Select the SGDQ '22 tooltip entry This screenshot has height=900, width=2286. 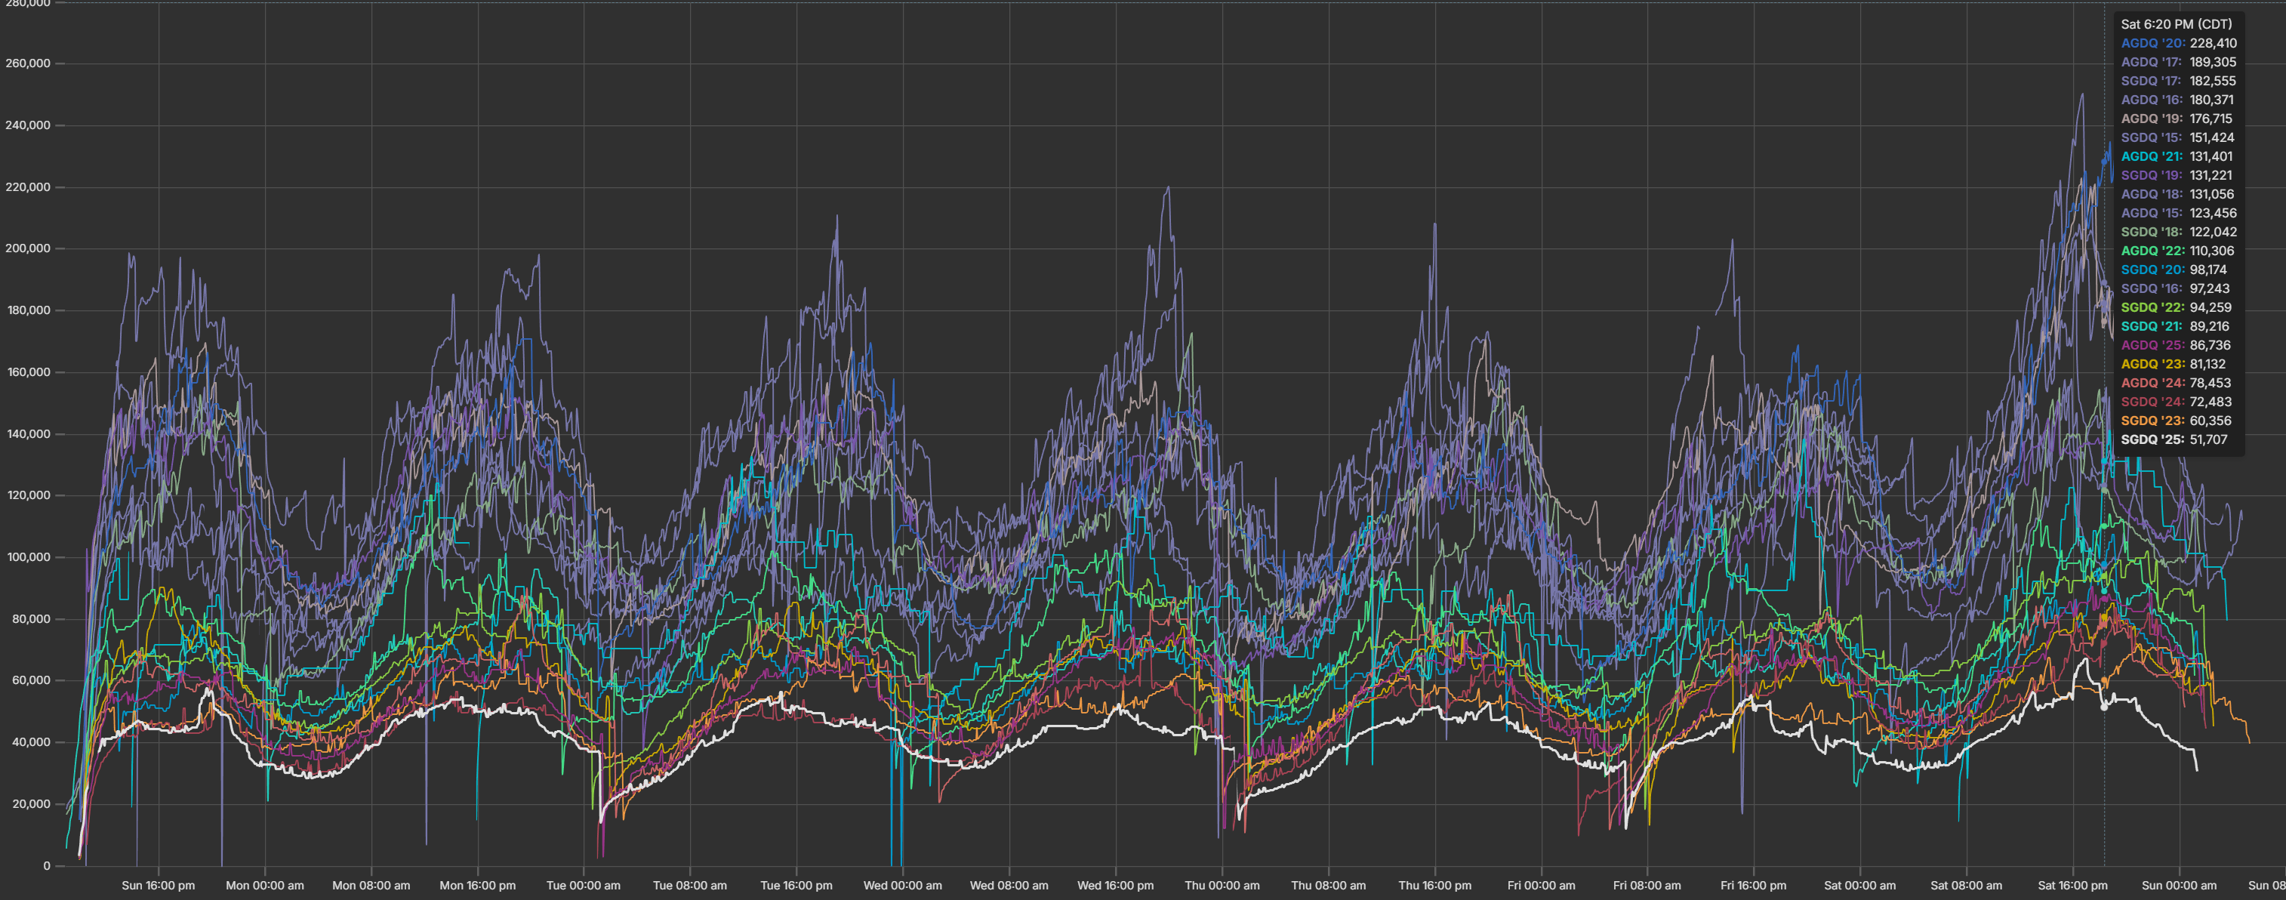click(x=2176, y=307)
